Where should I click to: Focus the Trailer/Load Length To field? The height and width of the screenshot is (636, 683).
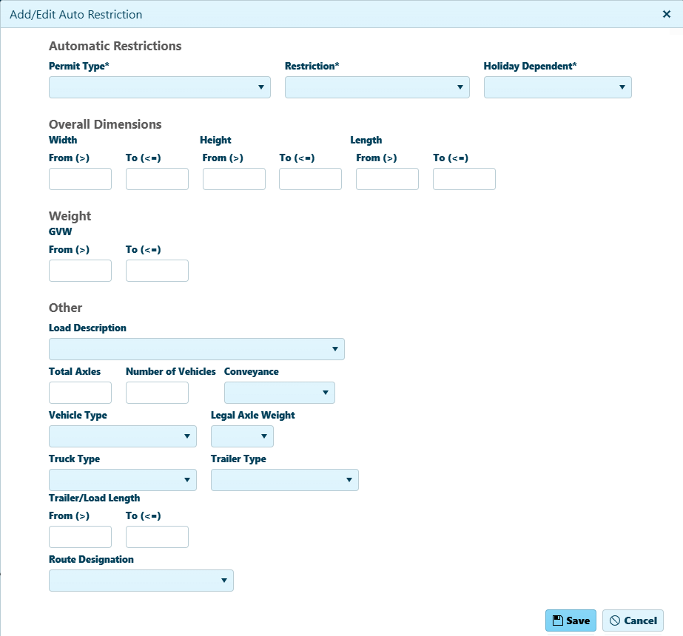[157, 537]
